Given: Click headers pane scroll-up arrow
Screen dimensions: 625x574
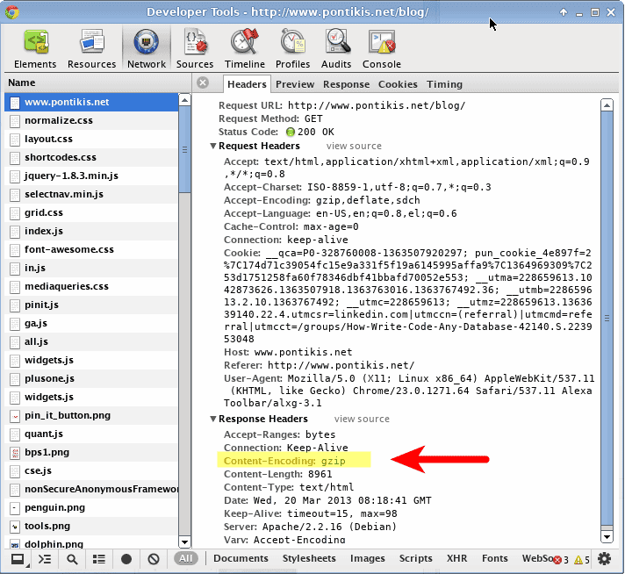Looking at the screenshot, I should click(x=607, y=105).
